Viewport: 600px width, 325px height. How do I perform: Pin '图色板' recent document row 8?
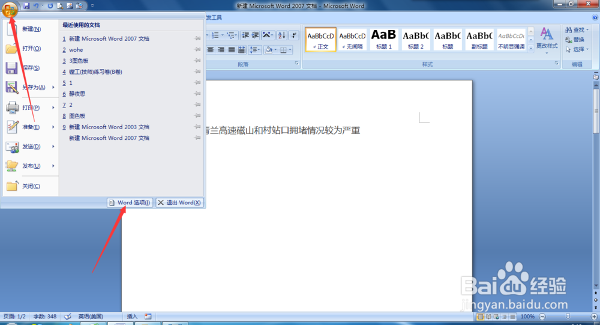pos(198,116)
